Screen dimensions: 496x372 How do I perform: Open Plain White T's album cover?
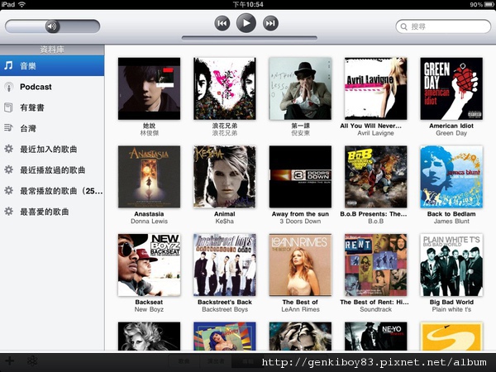(x=451, y=265)
